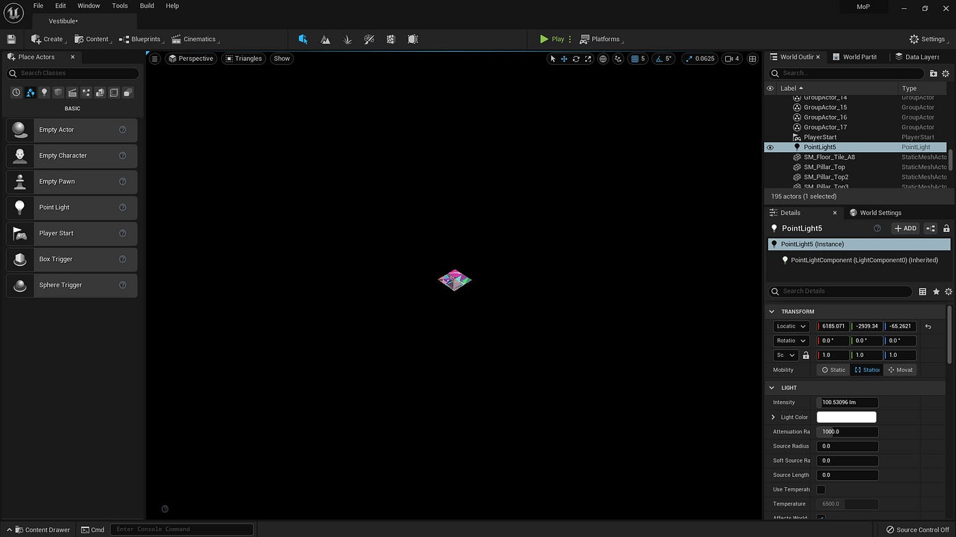Open Blueprint editor icon in Details panel
956x537 pixels.
tap(930, 229)
